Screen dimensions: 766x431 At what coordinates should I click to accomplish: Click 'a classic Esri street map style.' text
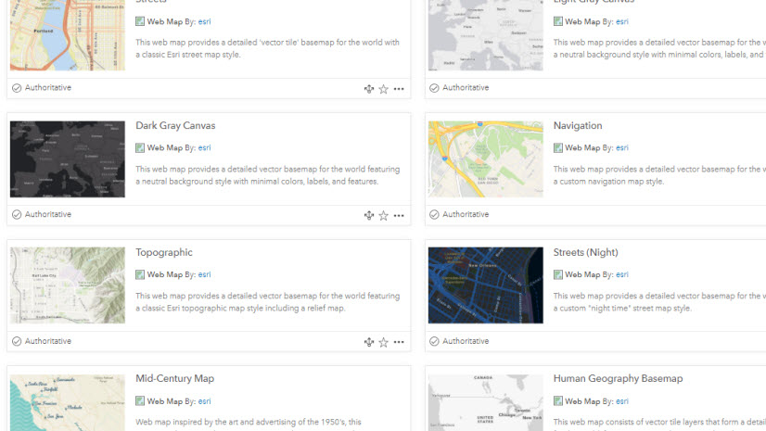(187, 55)
